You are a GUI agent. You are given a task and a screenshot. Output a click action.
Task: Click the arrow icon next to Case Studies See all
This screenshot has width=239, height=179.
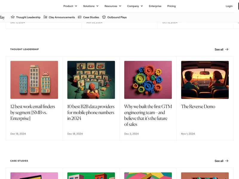(227, 161)
